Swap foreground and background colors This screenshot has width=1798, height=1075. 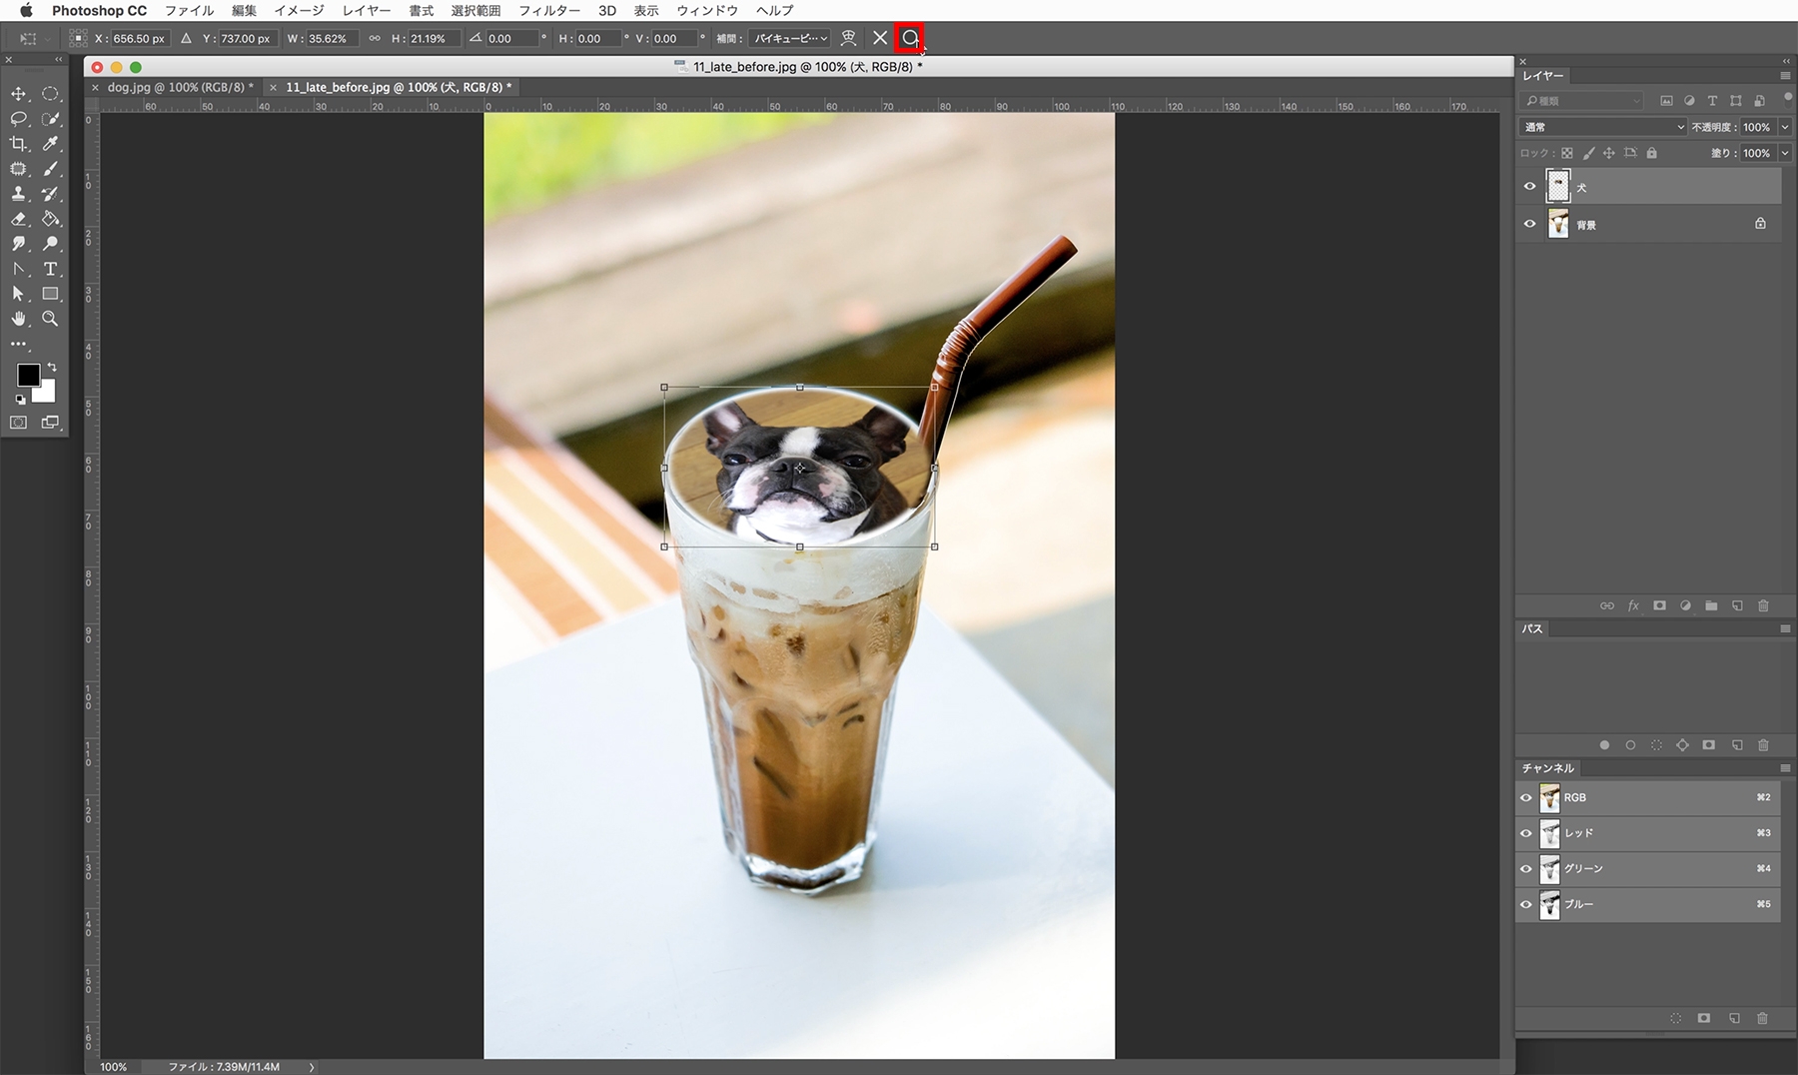[x=52, y=367]
